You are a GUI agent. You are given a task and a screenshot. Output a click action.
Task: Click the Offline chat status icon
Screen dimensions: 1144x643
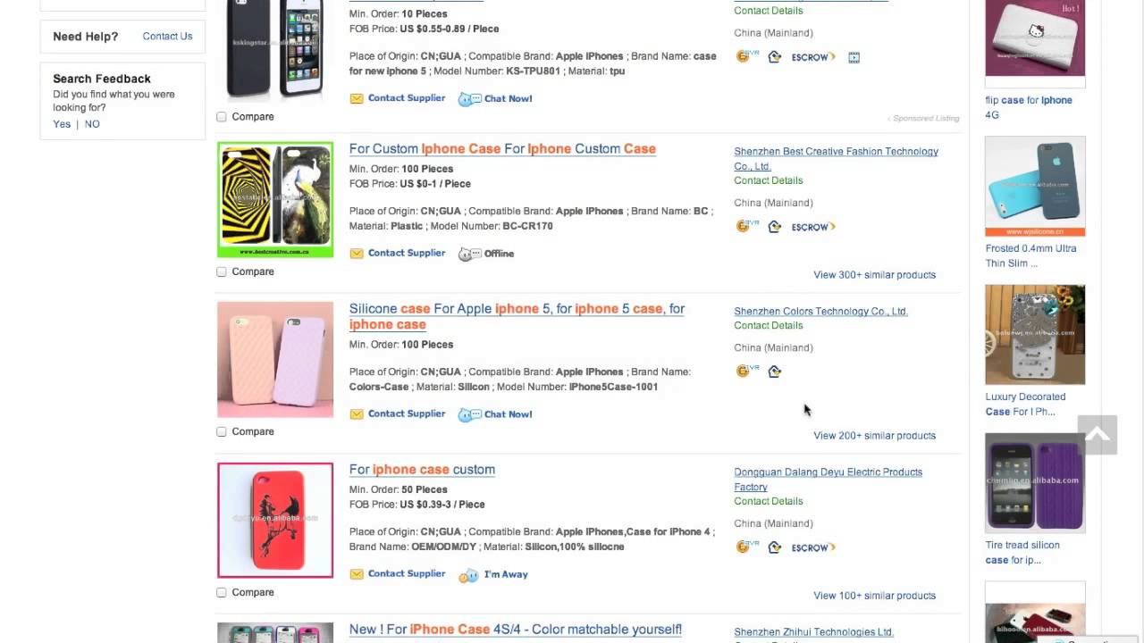click(x=466, y=255)
